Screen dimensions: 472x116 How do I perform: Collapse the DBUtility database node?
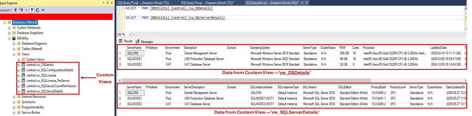pyautogui.click(x=9, y=38)
